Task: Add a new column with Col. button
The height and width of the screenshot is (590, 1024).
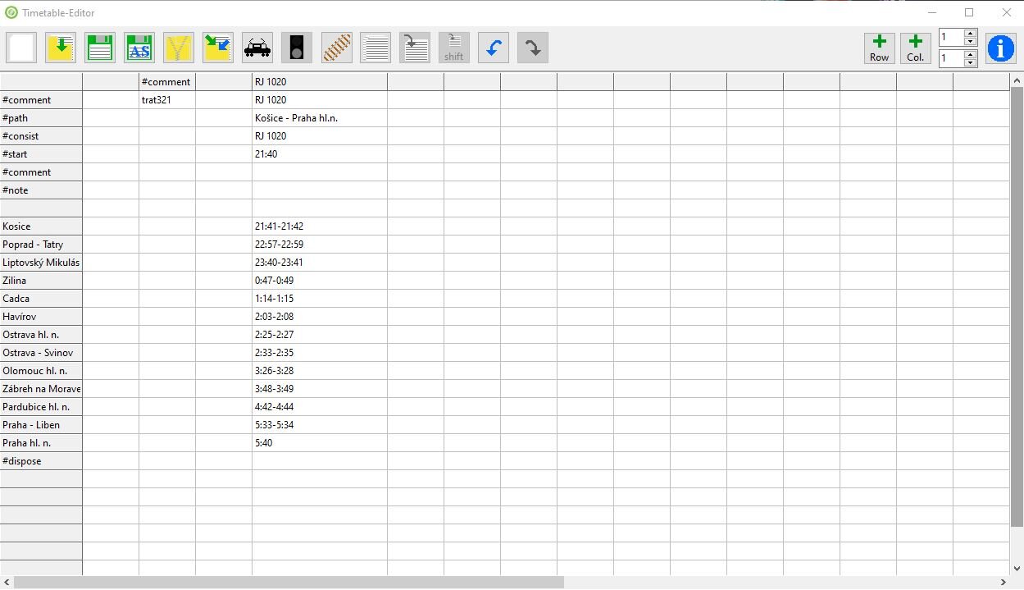Action: (x=916, y=48)
